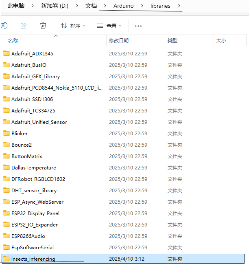The width and height of the screenshot is (249, 266).
Task: Select the Adafruit_GFX_Library folder name
Action: (35, 77)
